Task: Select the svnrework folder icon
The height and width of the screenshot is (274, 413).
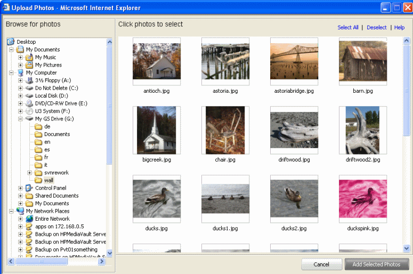Action: (38, 173)
